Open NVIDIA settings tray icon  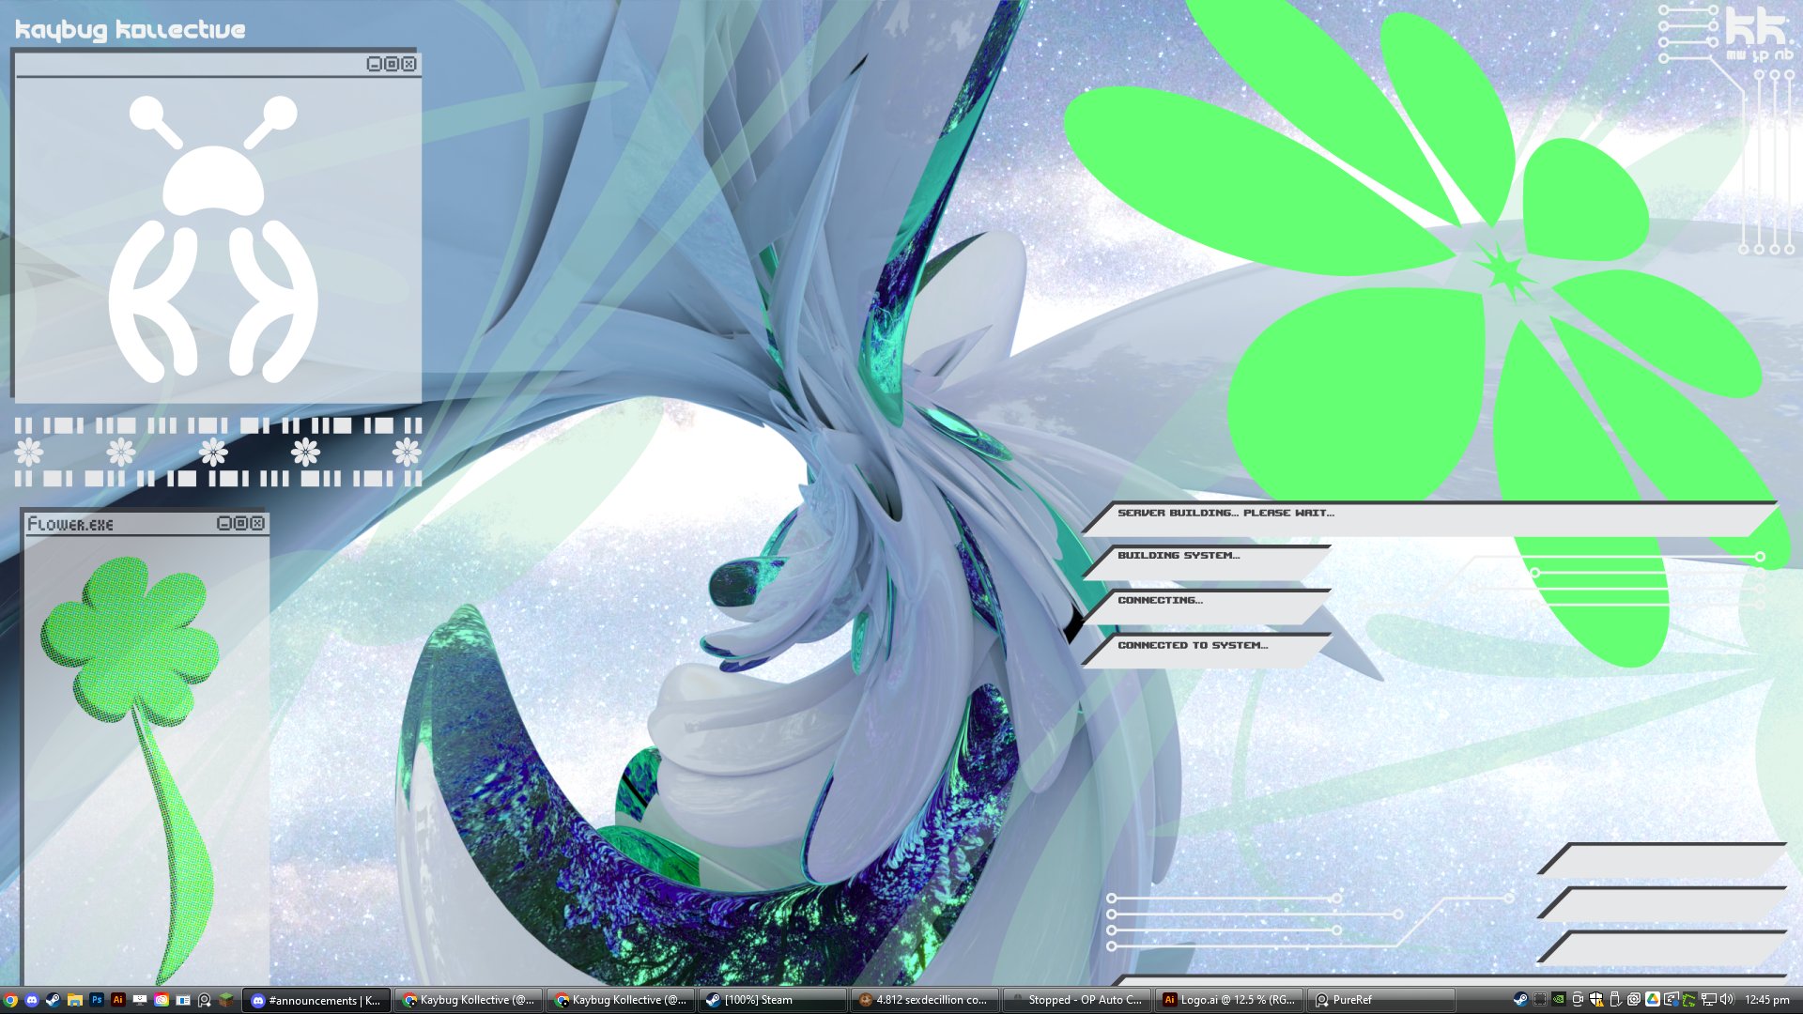pyautogui.click(x=1559, y=999)
